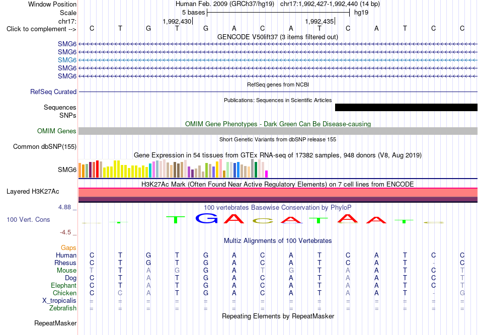Click the black Publications sequence match bar
This screenshot has width=478, height=335.
[406, 107]
